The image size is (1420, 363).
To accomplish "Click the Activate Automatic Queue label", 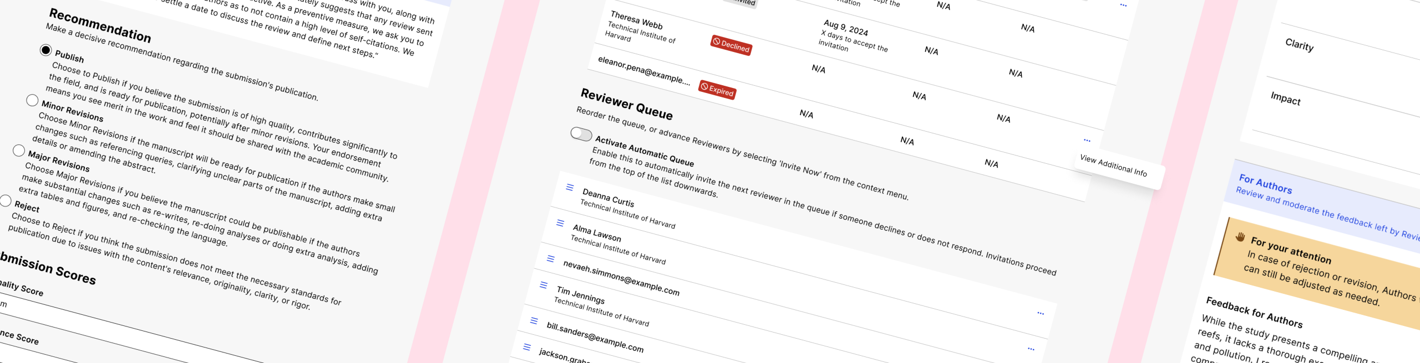I will (x=645, y=151).
